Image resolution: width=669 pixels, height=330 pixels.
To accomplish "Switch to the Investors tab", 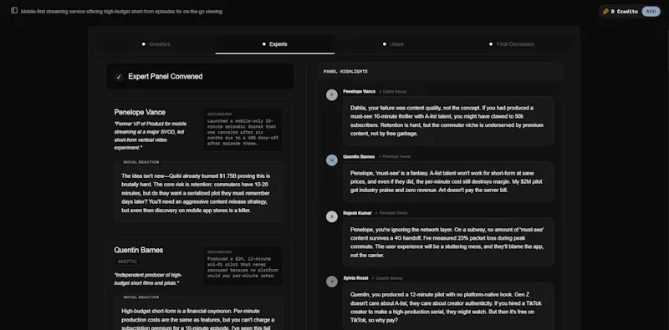I will (156, 44).
